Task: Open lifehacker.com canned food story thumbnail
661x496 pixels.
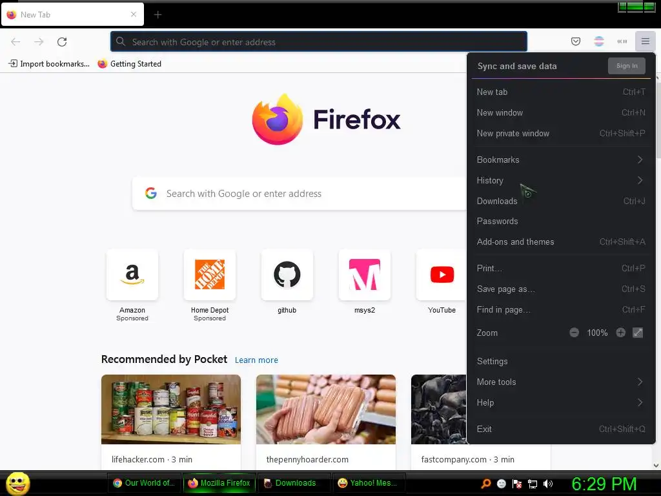Action: pos(170,409)
